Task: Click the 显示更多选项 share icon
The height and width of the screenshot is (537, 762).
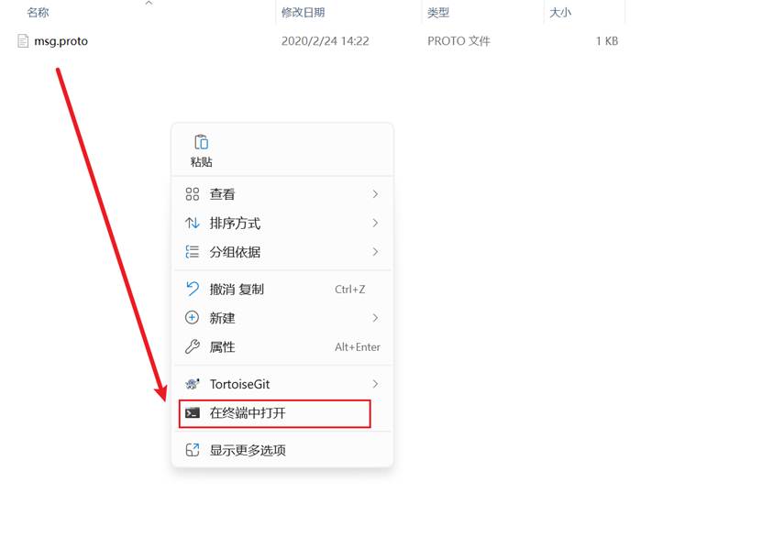Action: click(193, 450)
